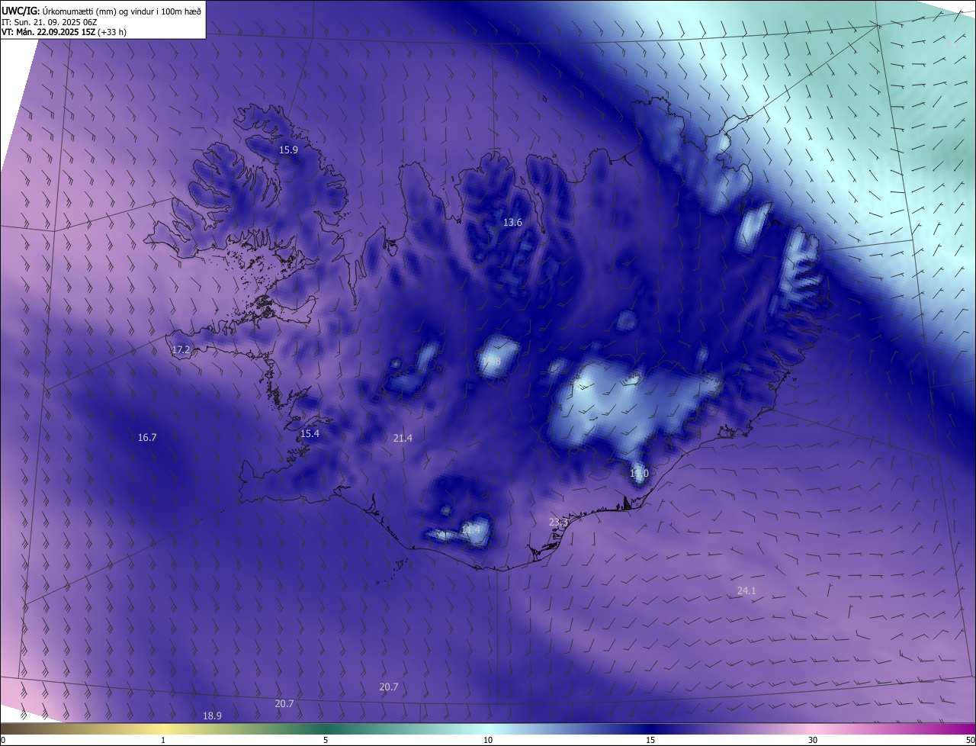
Task: Click the color bar tick label 1
Action: [163, 741]
